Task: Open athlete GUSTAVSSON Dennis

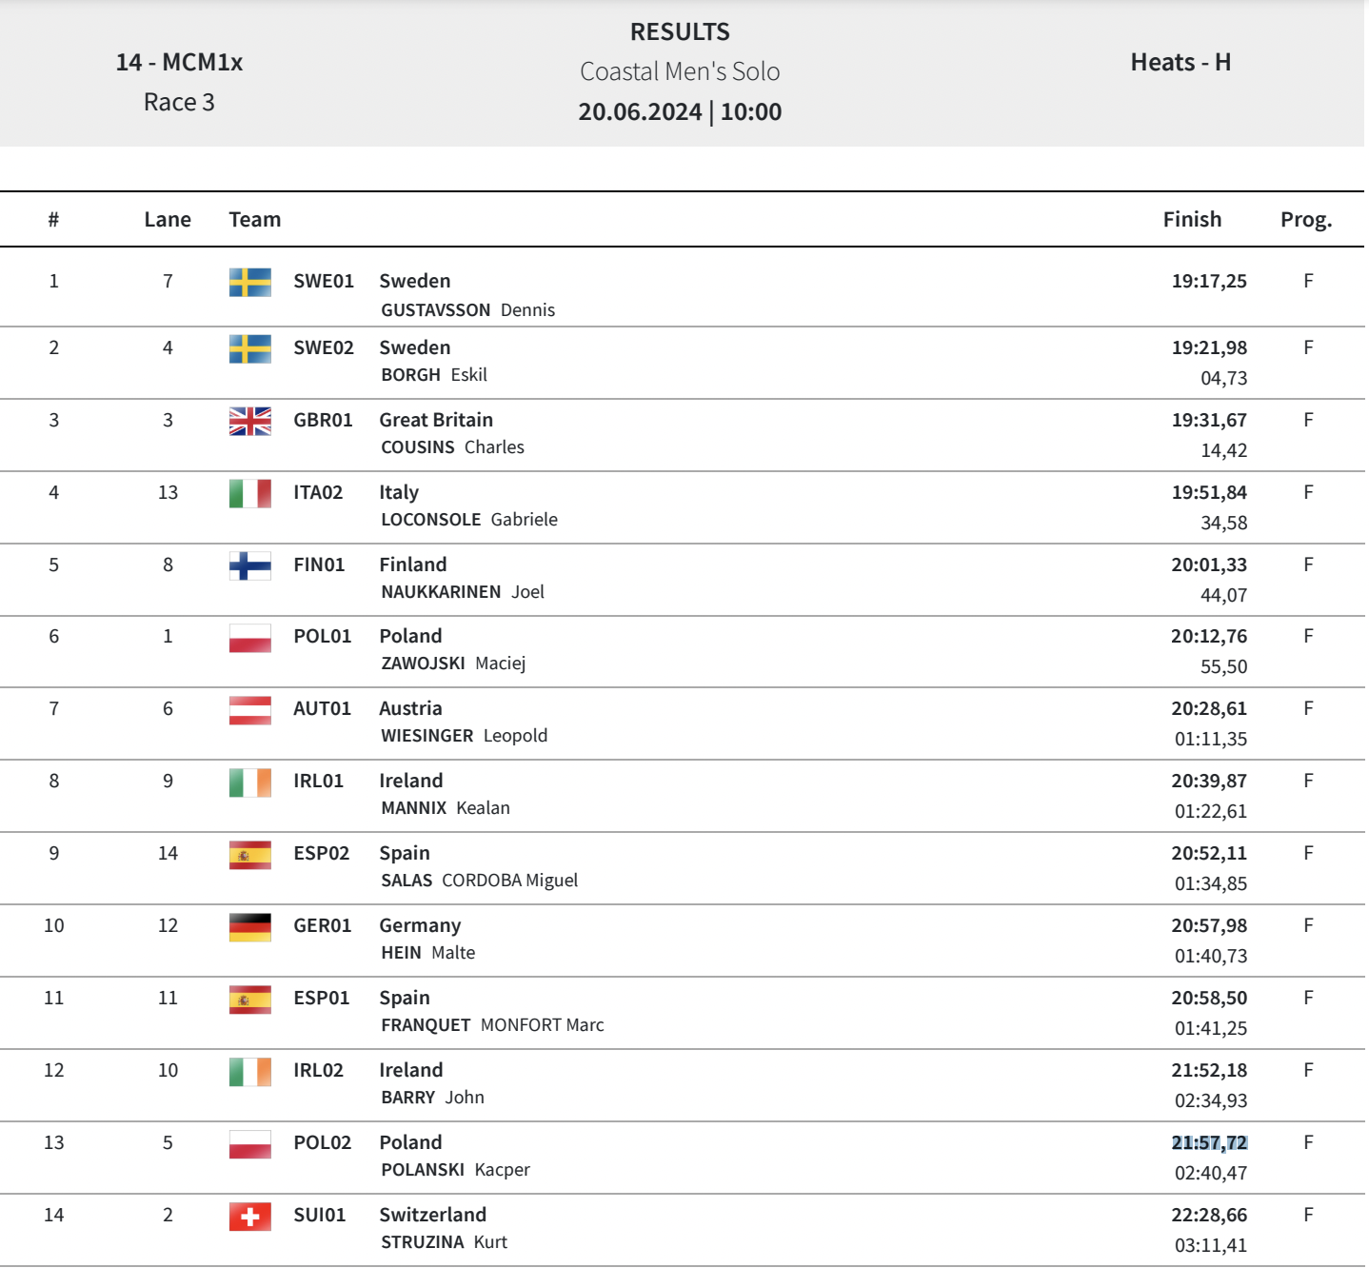Action: (467, 310)
